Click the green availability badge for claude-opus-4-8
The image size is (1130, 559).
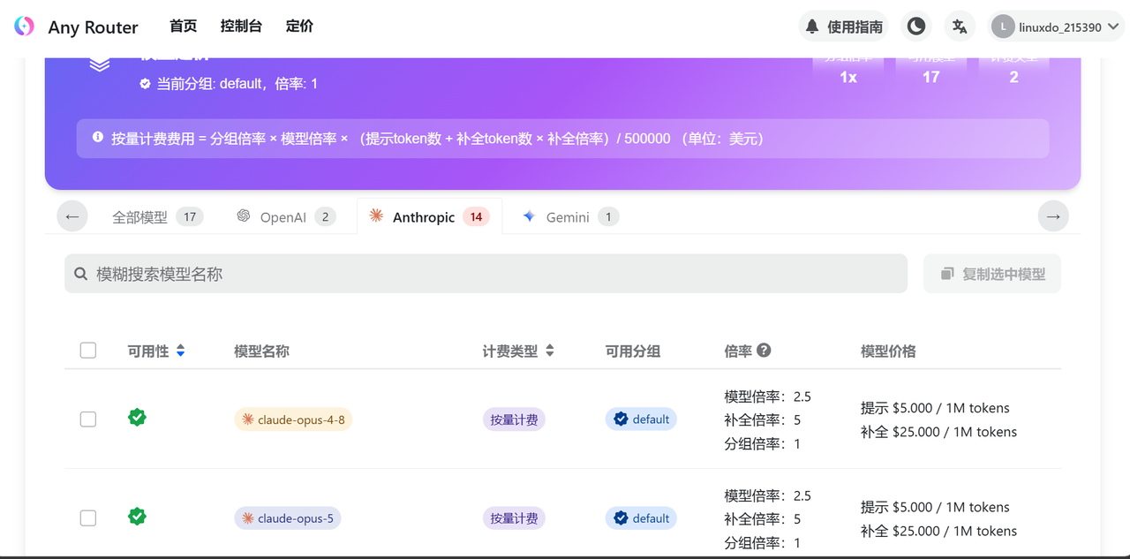137,417
